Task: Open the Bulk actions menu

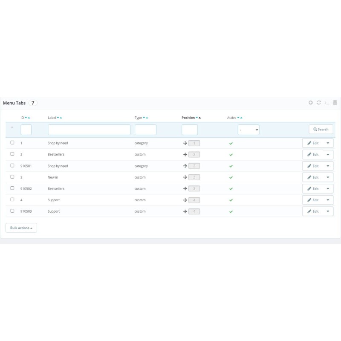Action: pos(21,228)
